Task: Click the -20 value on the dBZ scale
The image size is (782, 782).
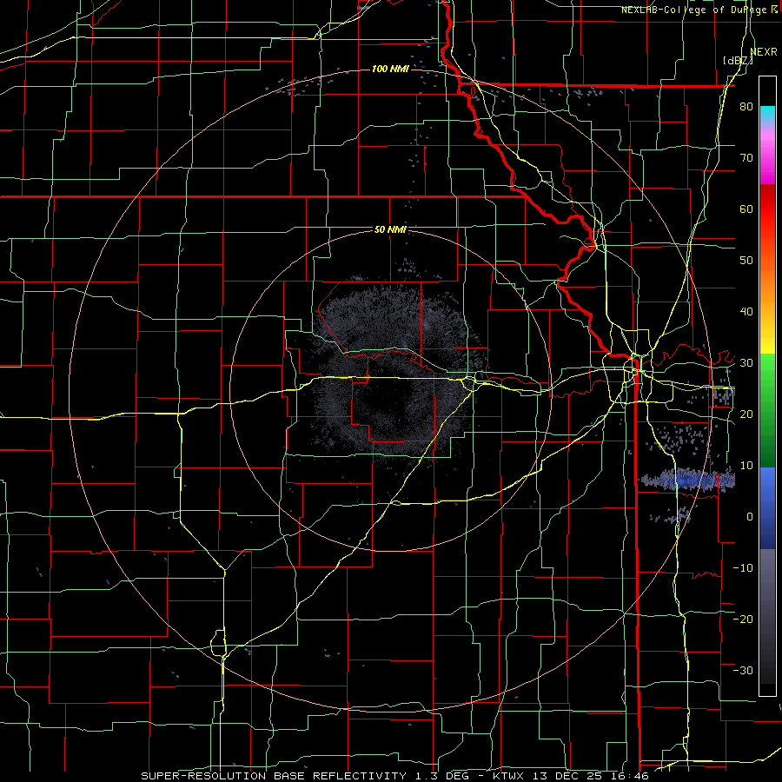Action: point(743,619)
